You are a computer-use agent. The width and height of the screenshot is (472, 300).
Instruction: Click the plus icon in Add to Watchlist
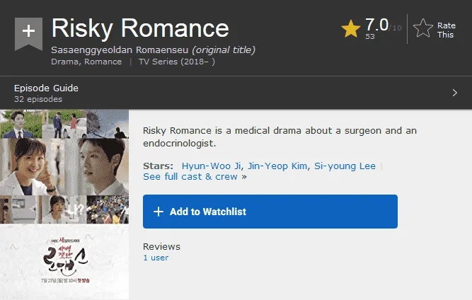pyautogui.click(x=159, y=212)
